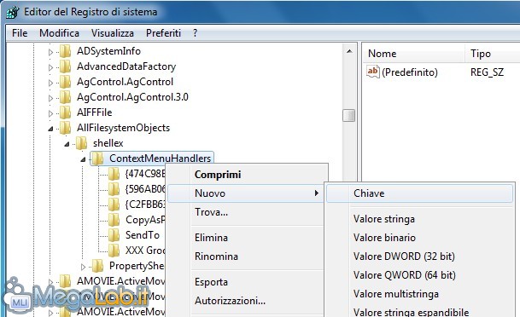Click the Nome column header
The image size is (520, 317).
pos(414,54)
